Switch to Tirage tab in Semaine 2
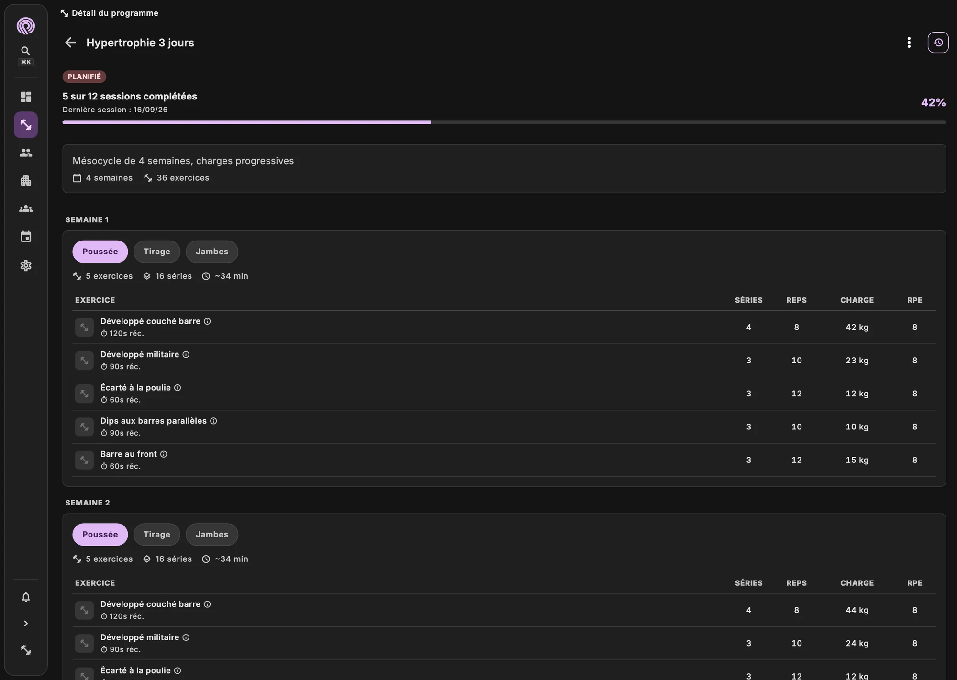 (x=157, y=535)
